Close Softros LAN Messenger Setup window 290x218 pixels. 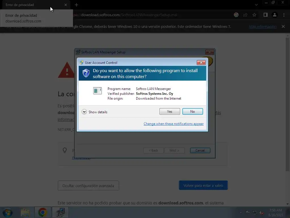point(210,52)
